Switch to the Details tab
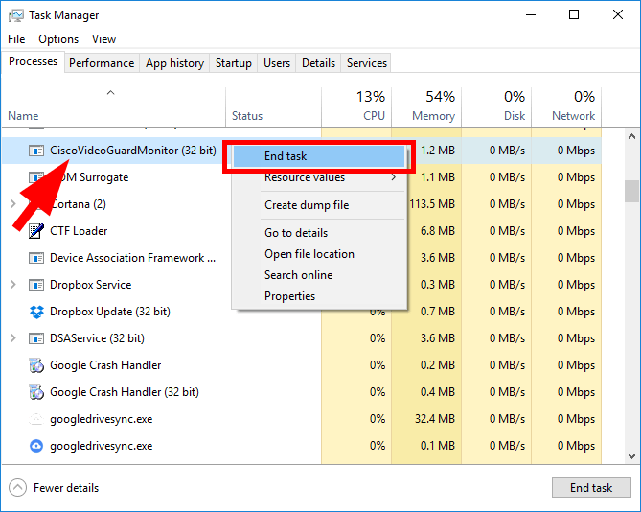 coord(318,63)
